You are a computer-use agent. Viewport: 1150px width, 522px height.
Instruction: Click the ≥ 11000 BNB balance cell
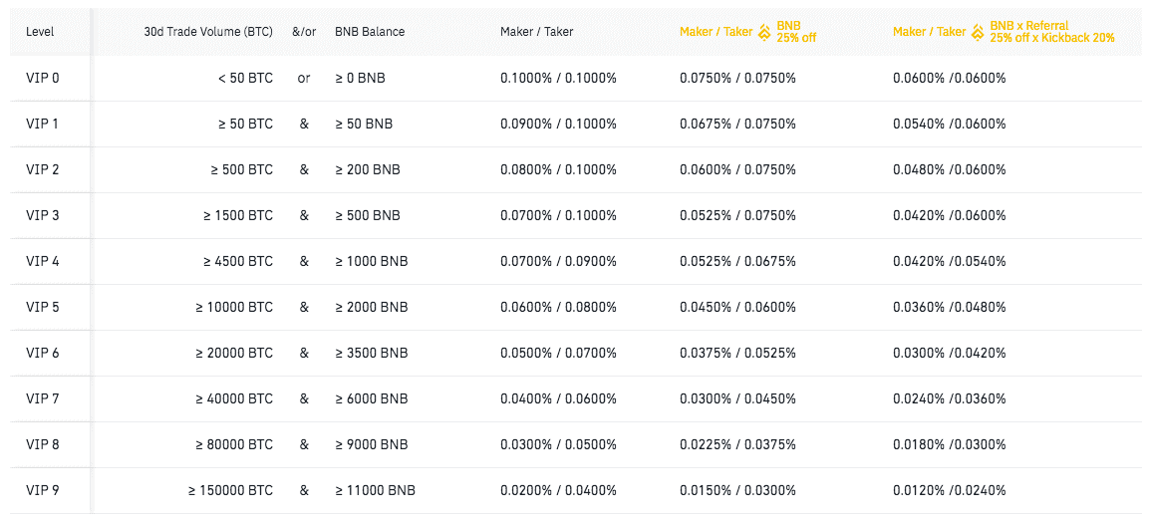coord(375,490)
